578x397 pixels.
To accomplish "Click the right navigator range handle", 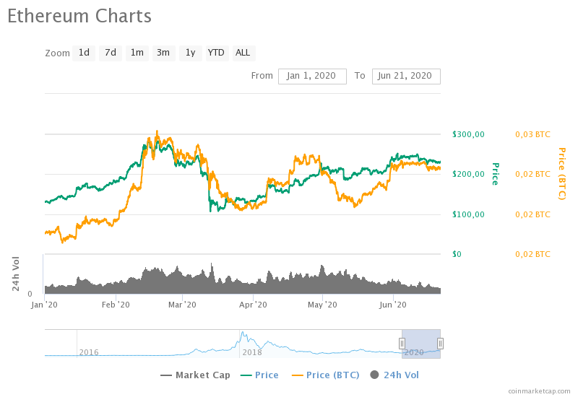I will (440, 344).
